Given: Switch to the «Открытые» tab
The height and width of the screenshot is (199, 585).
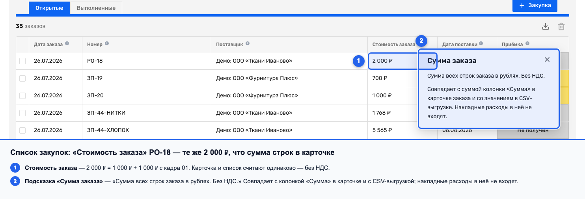Looking at the screenshot, I should click(x=49, y=8).
